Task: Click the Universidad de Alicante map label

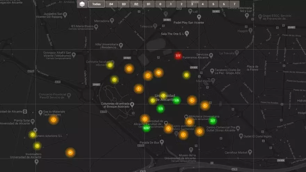Action: click(x=165, y=98)
